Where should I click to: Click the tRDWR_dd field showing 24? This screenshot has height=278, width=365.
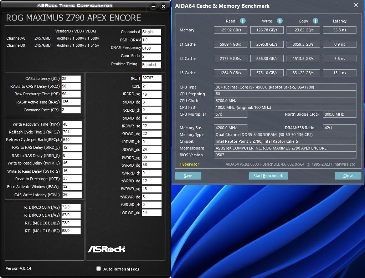click(x=151, y=150)
